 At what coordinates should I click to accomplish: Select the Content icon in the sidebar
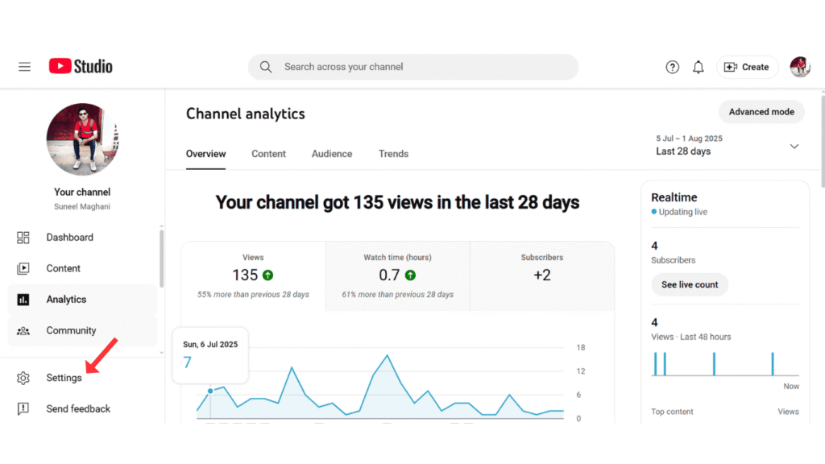click(x=24, y=267)
